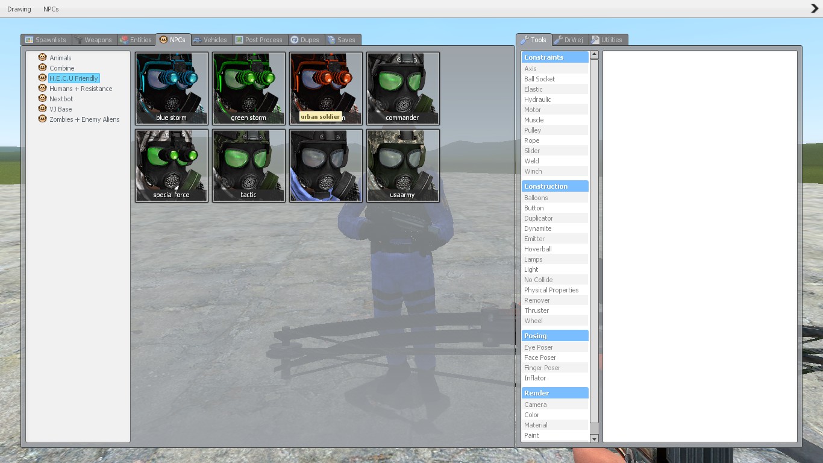Open the Vehicles tab
The width and height of the screenshot is (823, 463).
pos(210,40)
